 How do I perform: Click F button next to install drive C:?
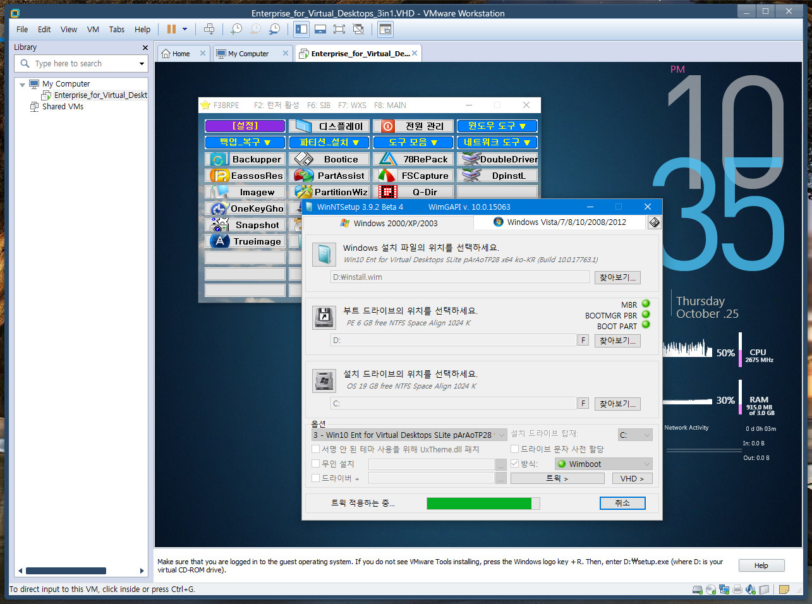[x=583, y=403]
